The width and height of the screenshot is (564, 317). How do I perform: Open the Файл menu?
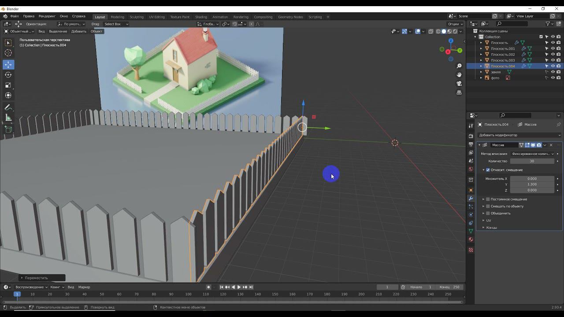15,16
